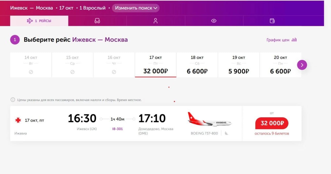Click the Izhavia airplane image

[209, 120]
